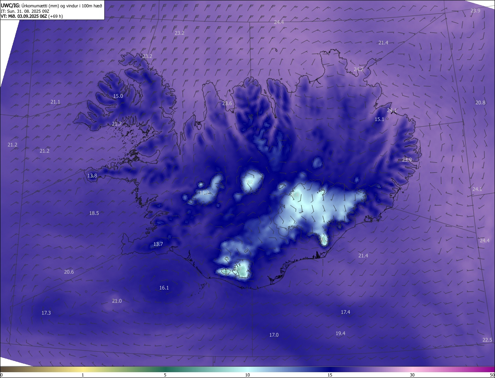Viewport: 495px width, 378px height.
Task: Click the color scale bar at 10 mm
Action: (247, 369)
